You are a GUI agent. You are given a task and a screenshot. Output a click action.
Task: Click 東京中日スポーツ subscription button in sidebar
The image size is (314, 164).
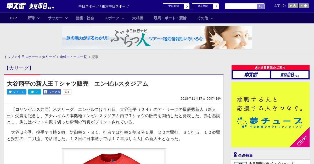[x=290, y=75]
